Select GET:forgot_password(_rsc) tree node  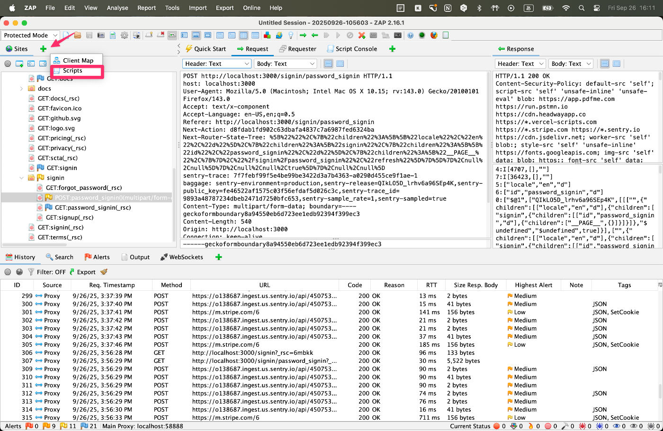(84, 188)
